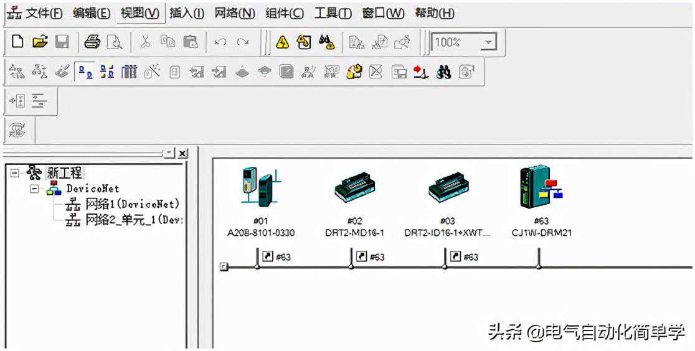Open a project with the folder icon
The height and width of the screenshot is (351, 695).
[40, 42]
